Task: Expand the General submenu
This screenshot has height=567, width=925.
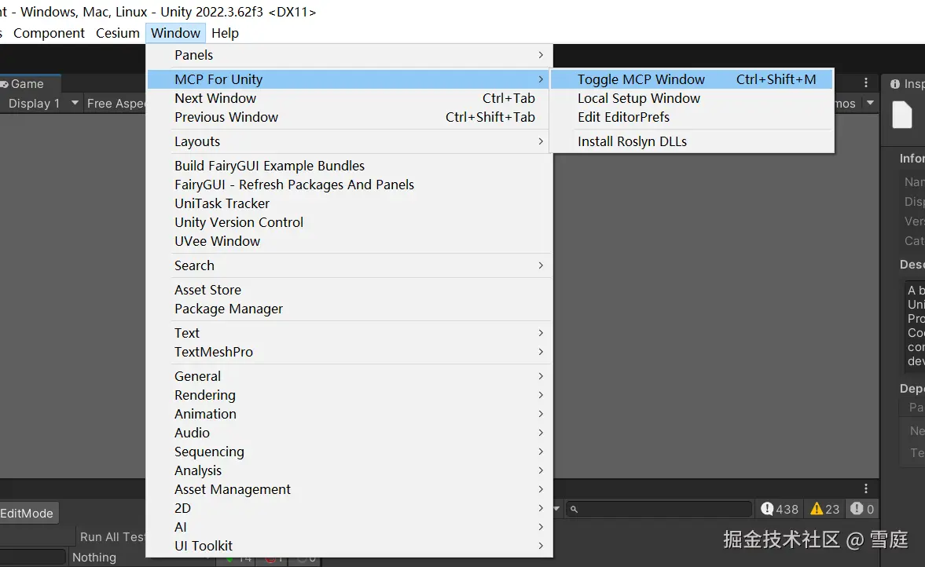Action: coord(349,376)
